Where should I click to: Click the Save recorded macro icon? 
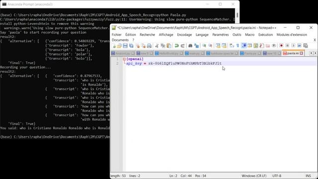pos(306,46)
